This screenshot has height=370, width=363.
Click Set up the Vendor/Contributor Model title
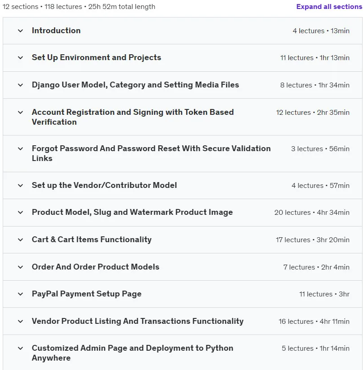104,185
